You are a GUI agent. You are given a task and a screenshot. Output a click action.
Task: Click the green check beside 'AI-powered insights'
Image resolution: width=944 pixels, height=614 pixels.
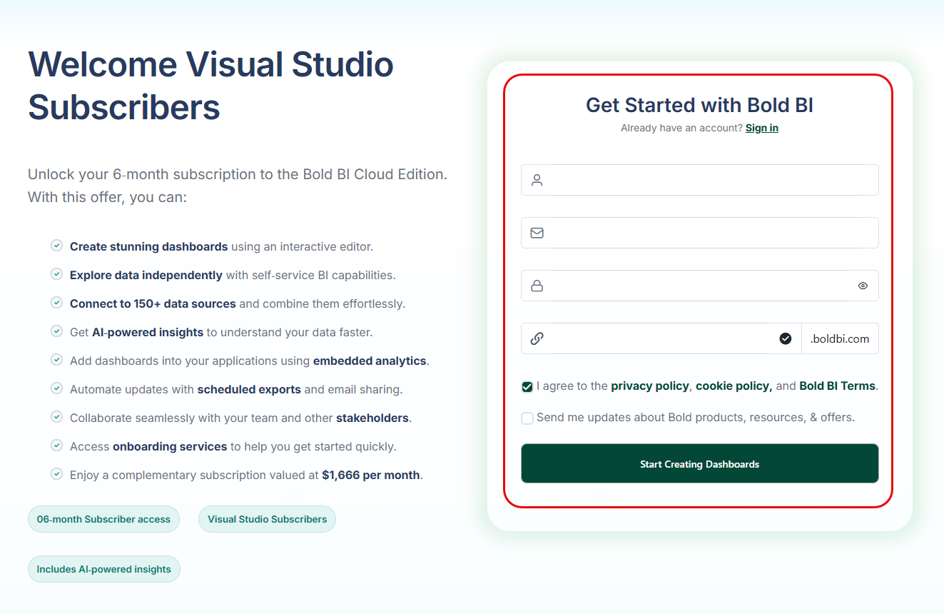tap(56, 331)
